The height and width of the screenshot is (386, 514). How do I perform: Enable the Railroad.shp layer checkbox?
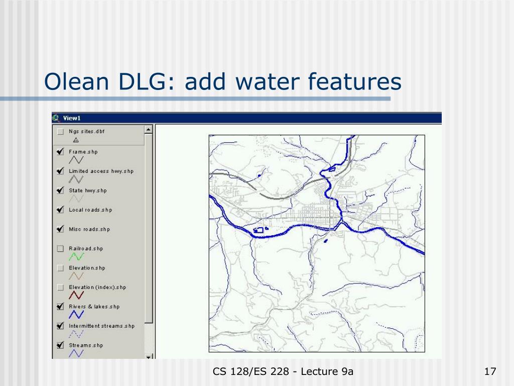60,248
